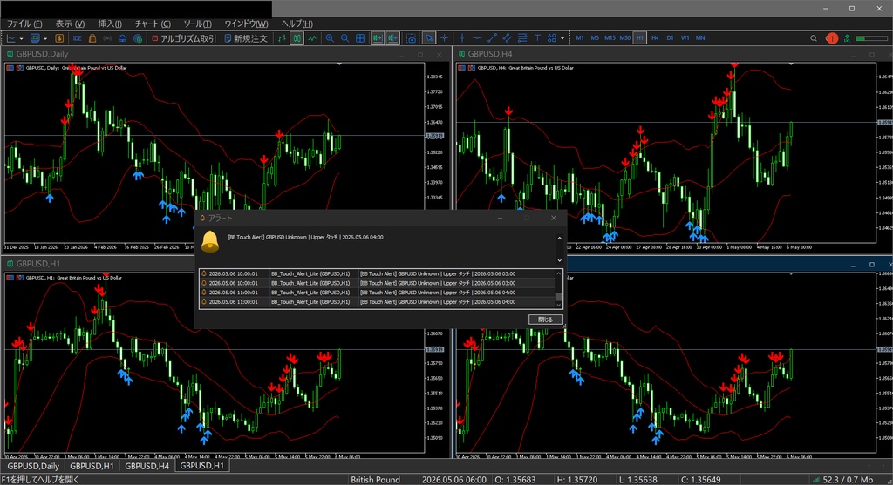Image resolution: width=893 pixels, height=485 pixels.
Task: Open the チャート(C) menu
Action: pyautogui.click(x=153, y=24)
